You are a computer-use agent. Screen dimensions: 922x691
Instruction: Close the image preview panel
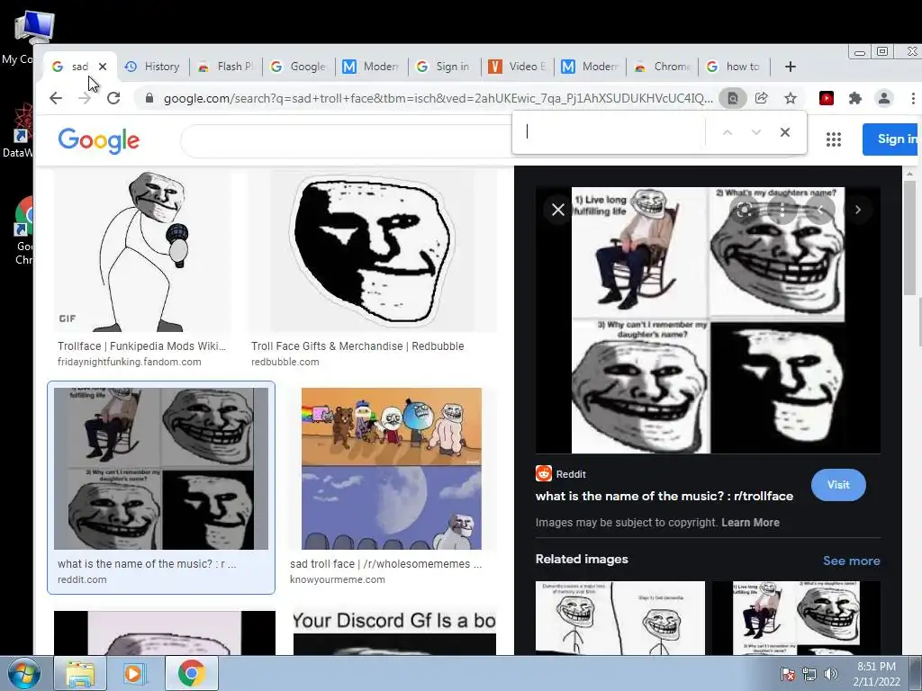558,209
